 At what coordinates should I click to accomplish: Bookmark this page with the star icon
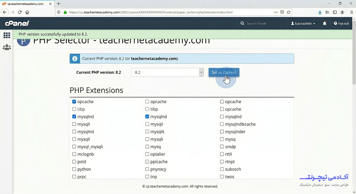288,12
